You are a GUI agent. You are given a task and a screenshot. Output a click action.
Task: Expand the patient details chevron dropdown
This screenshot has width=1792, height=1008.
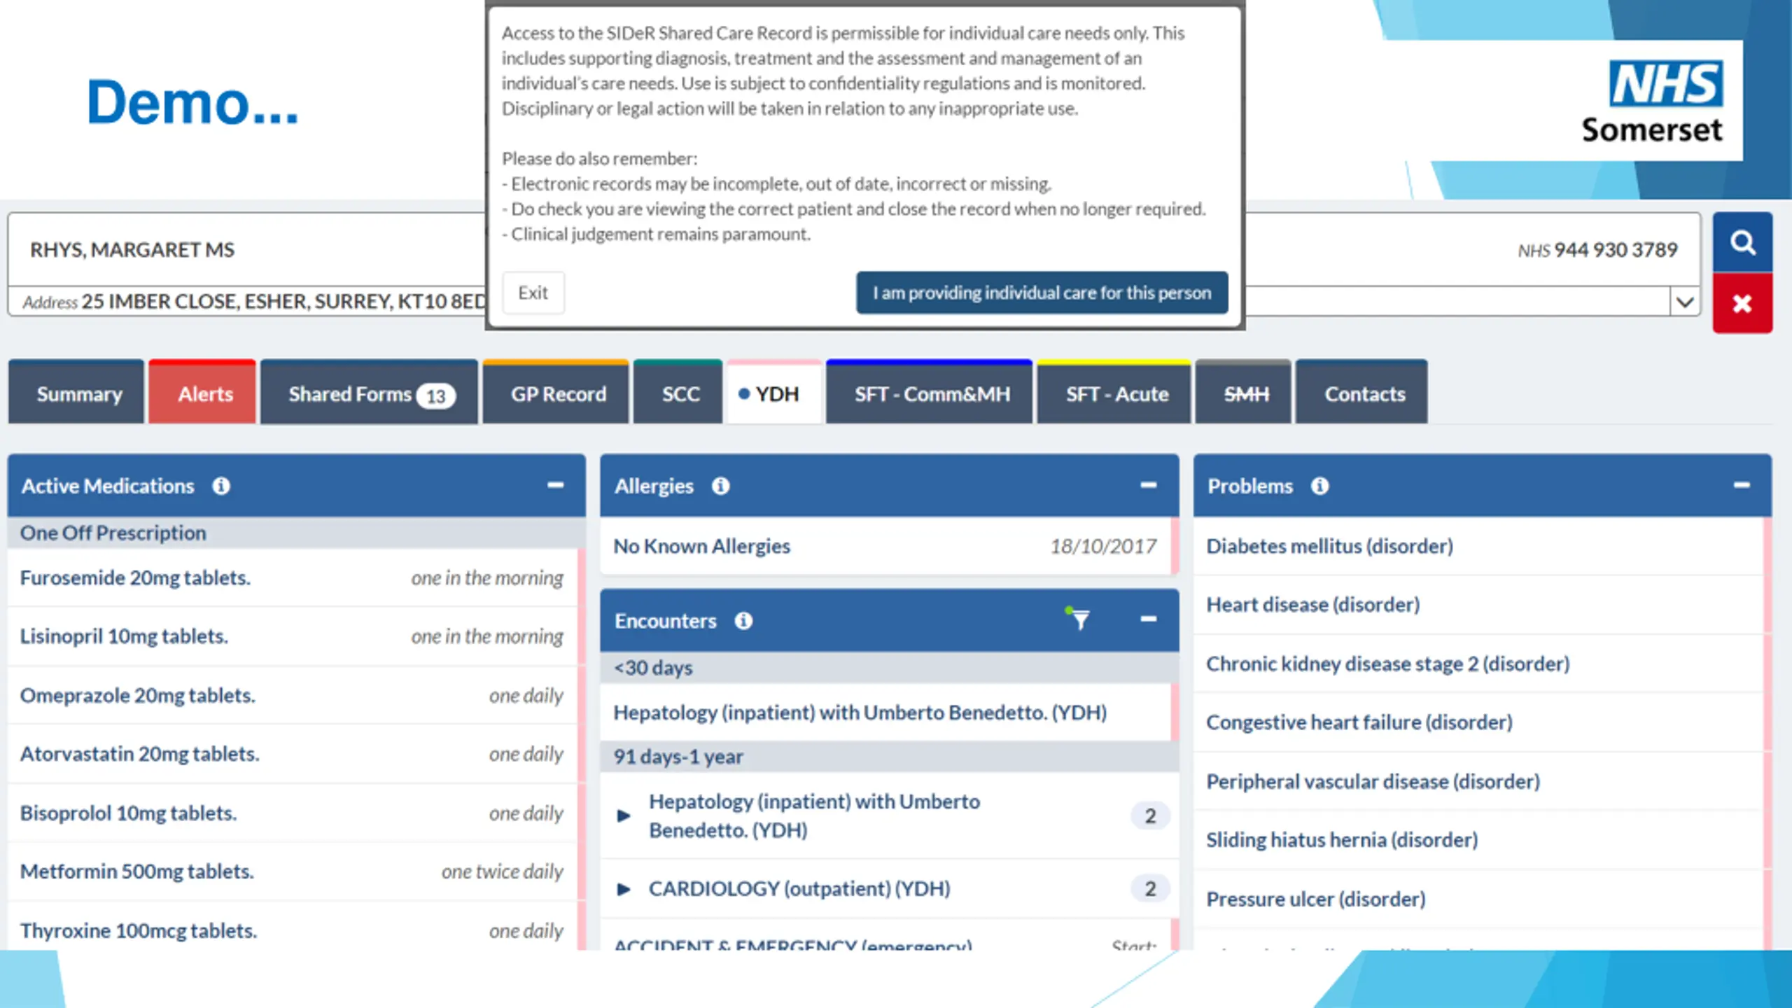coord(1684,302)
